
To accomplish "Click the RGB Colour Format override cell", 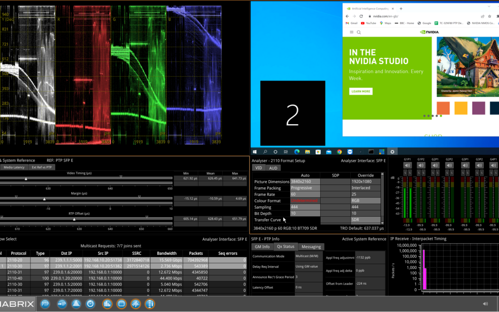I will [x=365, y=201].
